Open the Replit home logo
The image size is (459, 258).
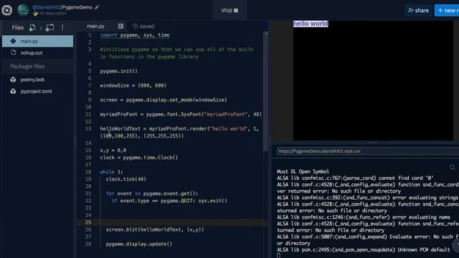tap(6, 10)
